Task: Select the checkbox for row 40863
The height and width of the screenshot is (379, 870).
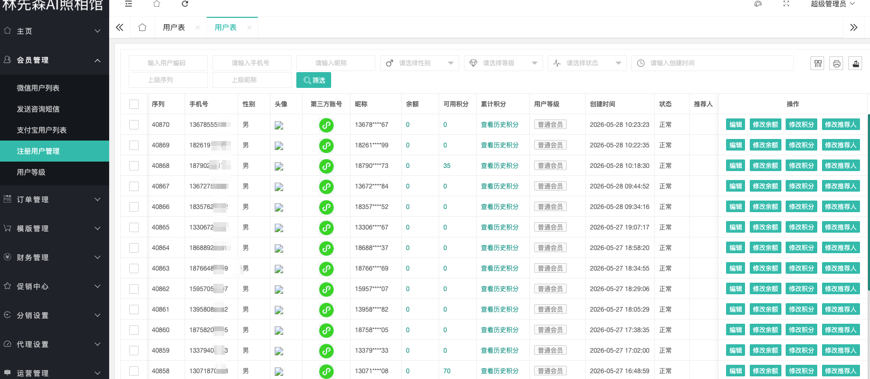Action: coord(134,268)
